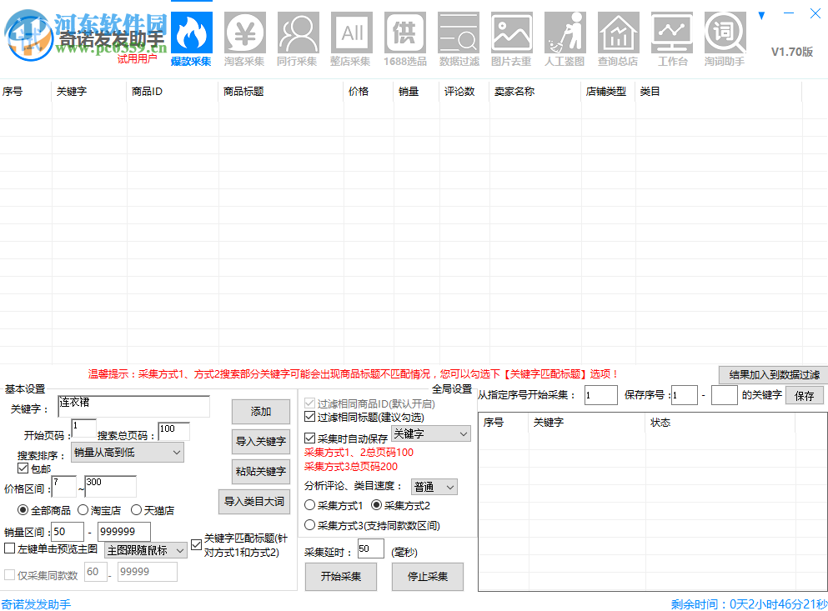Viewport: 828px width, 611px height.
Task: Click 结果加入到数据过滤 button
Action: click(x=772, y=374)
